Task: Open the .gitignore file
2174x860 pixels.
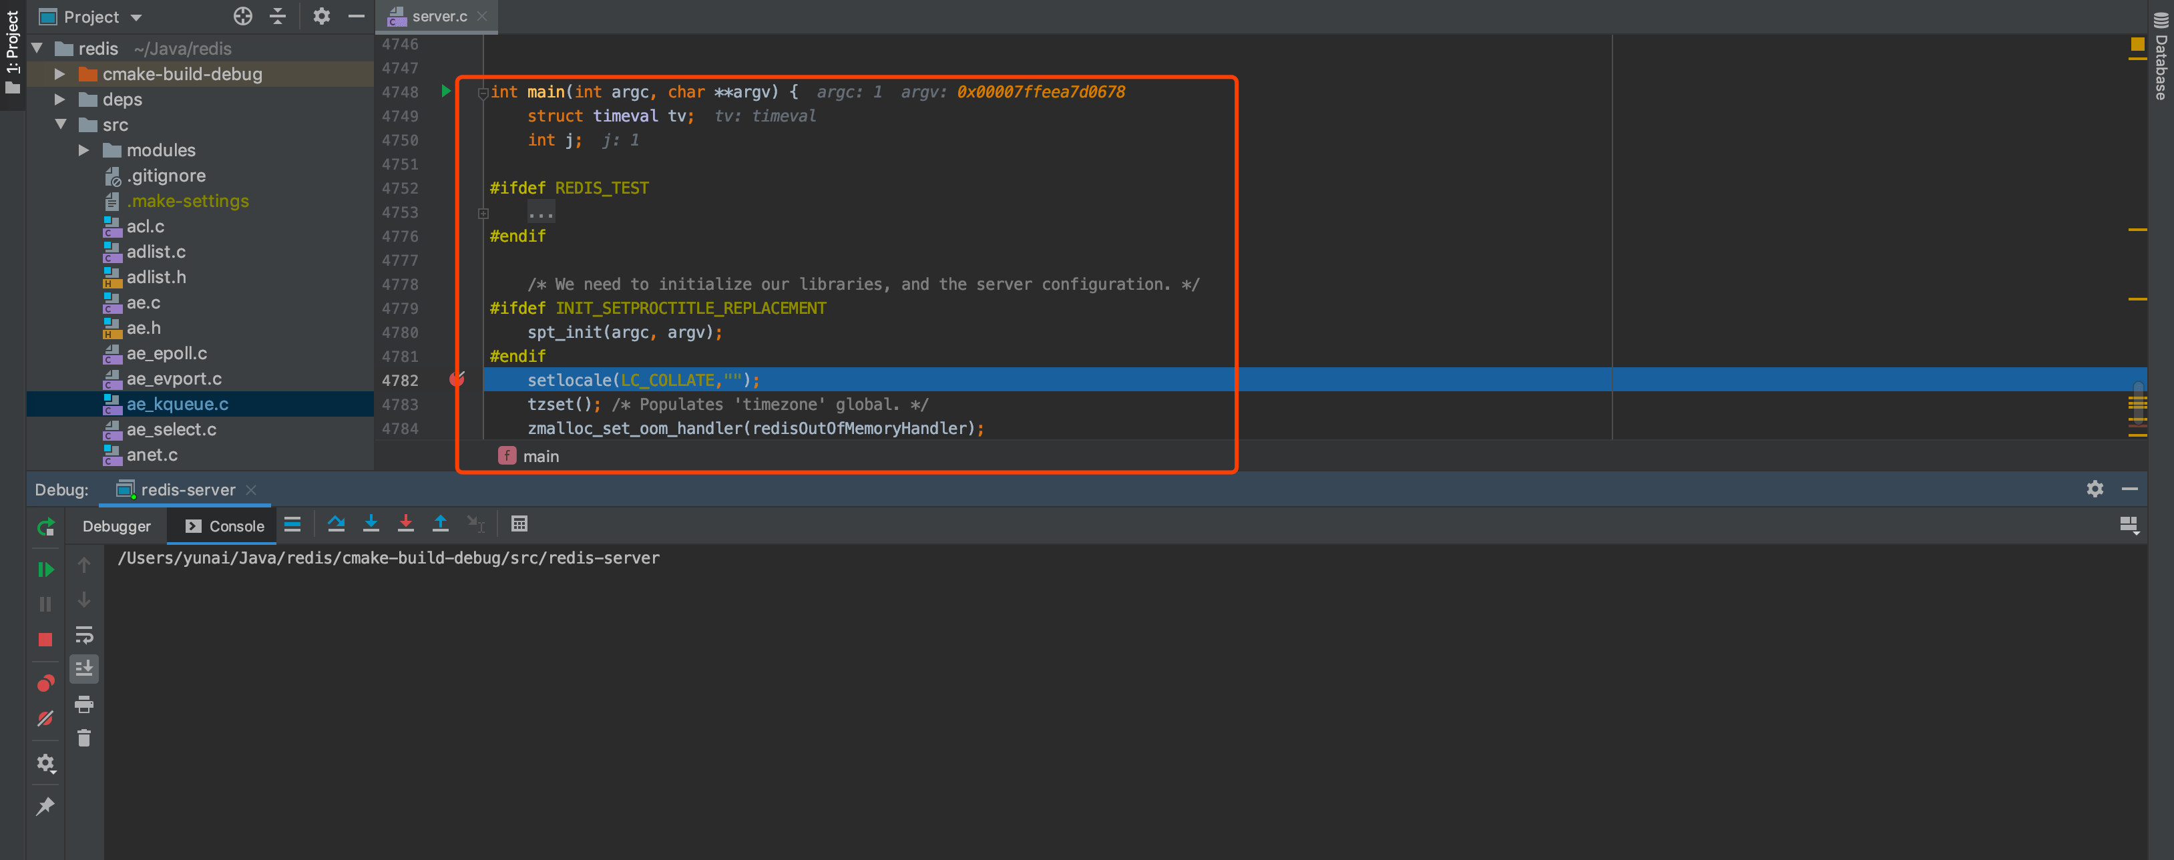Action: (x=166, y=176)
